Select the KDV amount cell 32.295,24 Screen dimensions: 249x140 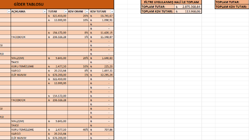(x=101, y=75)
